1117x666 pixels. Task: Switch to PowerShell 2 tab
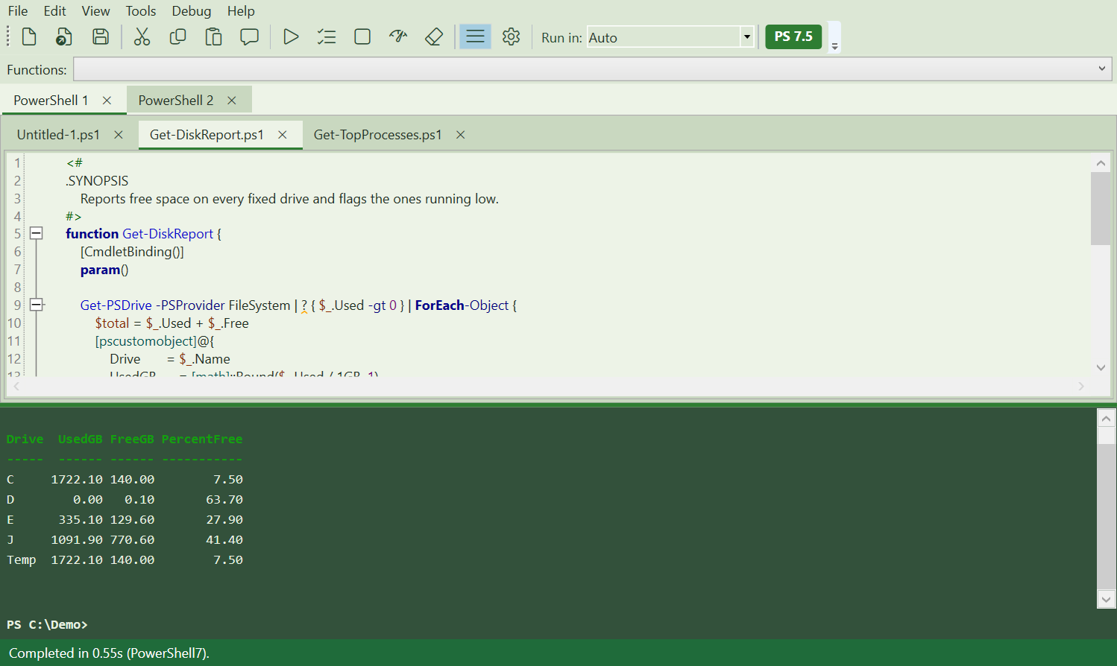pyautogui.click(x=175, y=101)
